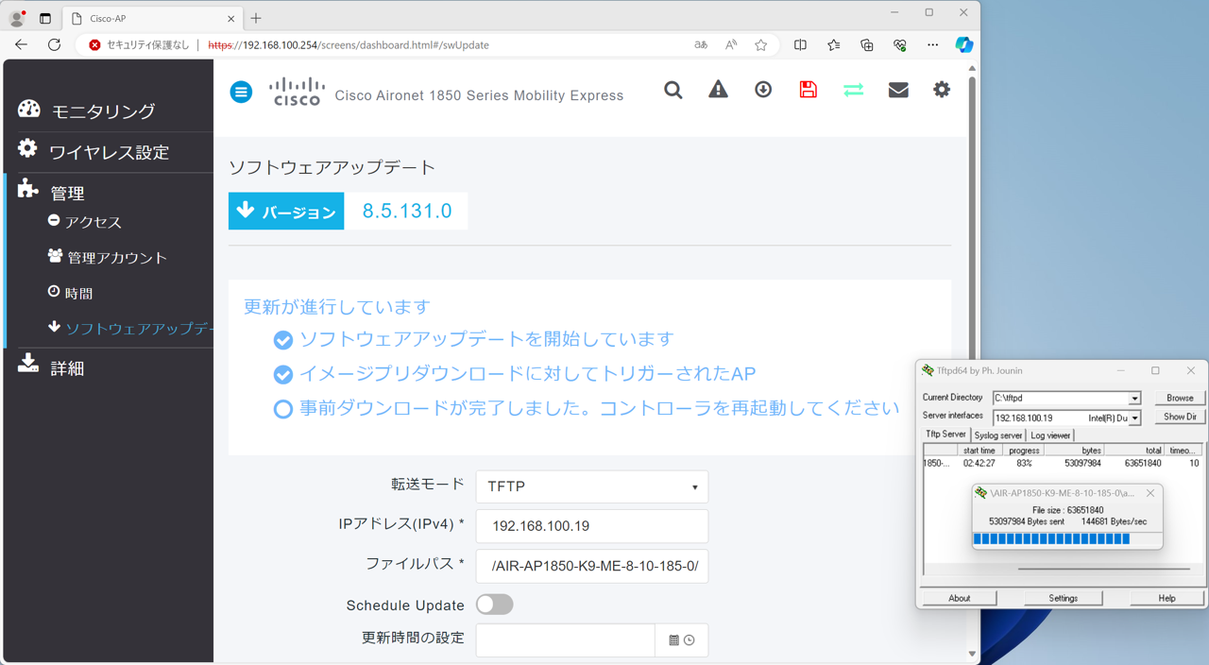This screenshot has height=665, width=1209.
Task: Switch to Log viewer tab
Action: click(x=1050, y=435)
